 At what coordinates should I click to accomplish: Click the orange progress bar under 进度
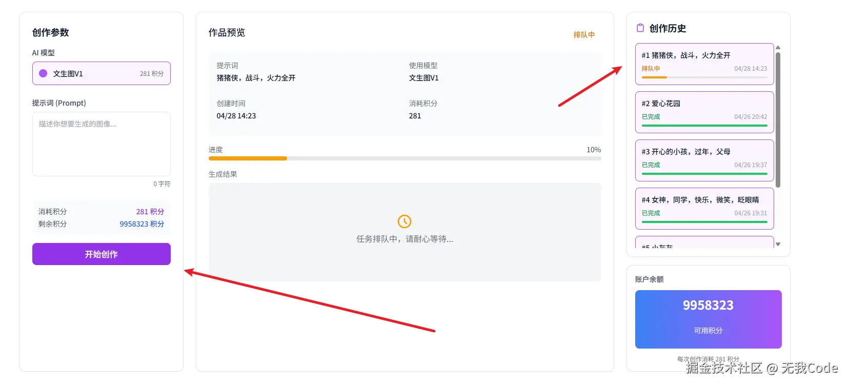[x=248, y=158]
